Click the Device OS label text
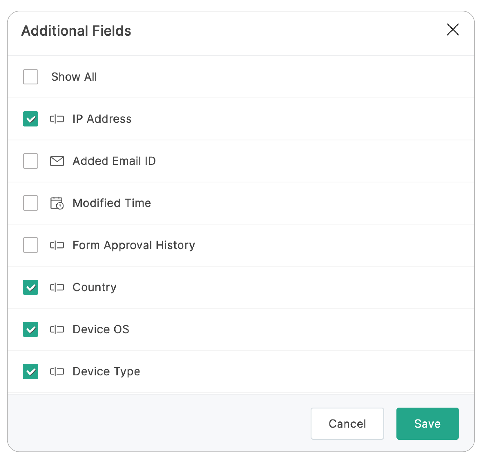 101,329
